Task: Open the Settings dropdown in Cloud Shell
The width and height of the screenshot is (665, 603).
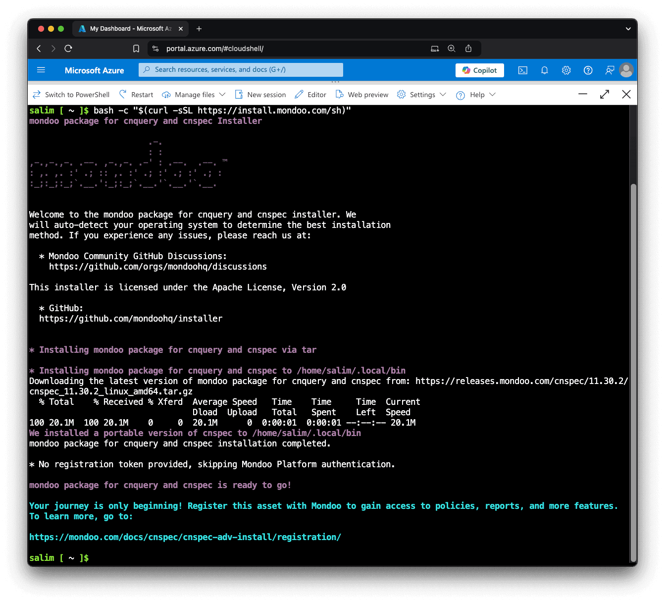Action: pos(420,94)
